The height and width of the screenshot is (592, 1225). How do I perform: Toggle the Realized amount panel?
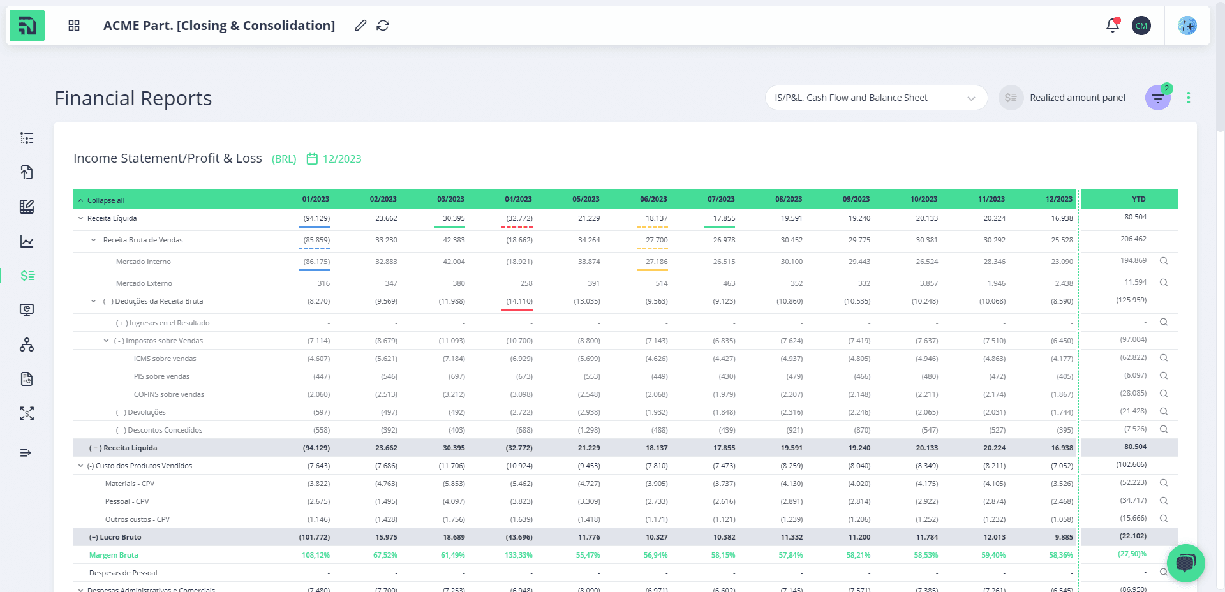click(x=1011, y=98)
